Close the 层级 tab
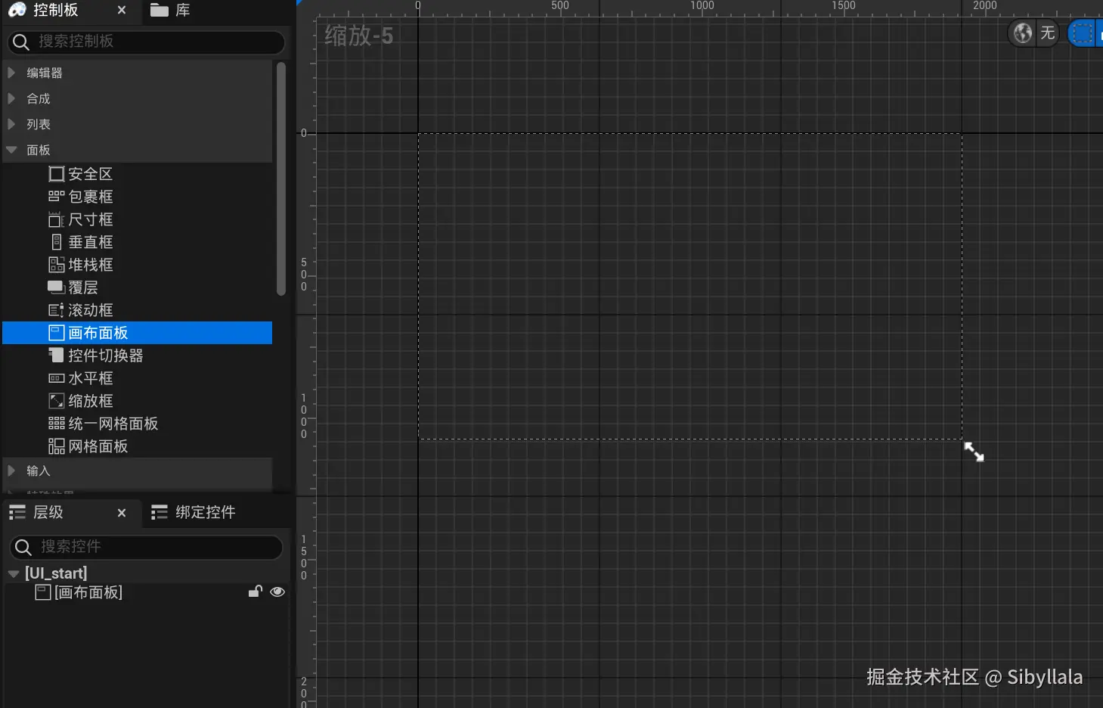This screenshot has width=1103, height=708. point(122,513)
